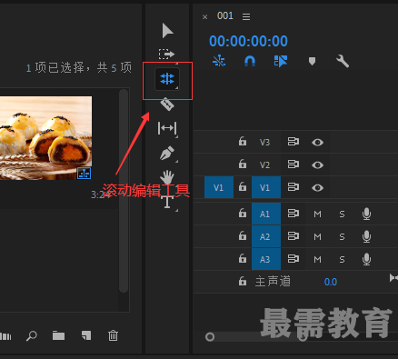
Task: Toggle track lock on A3
Action: click(x=243, y=259)
